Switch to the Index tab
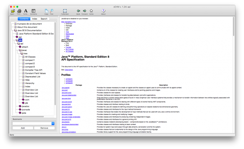The height and width of the screenshot is (149, 244). [35, 19]
